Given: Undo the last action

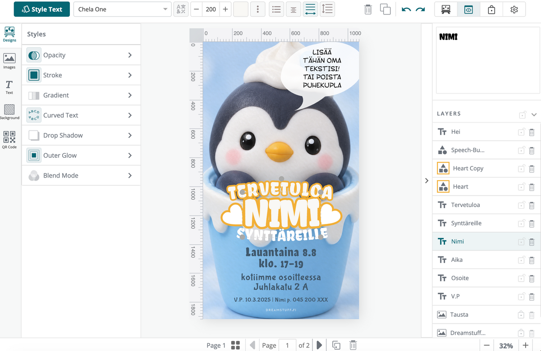Looking at the screenshot, I should (x=406, y=9).
